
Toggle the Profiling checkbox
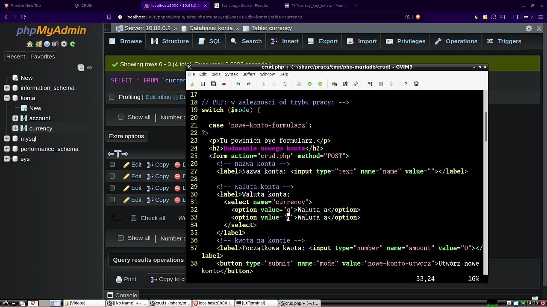112,97
